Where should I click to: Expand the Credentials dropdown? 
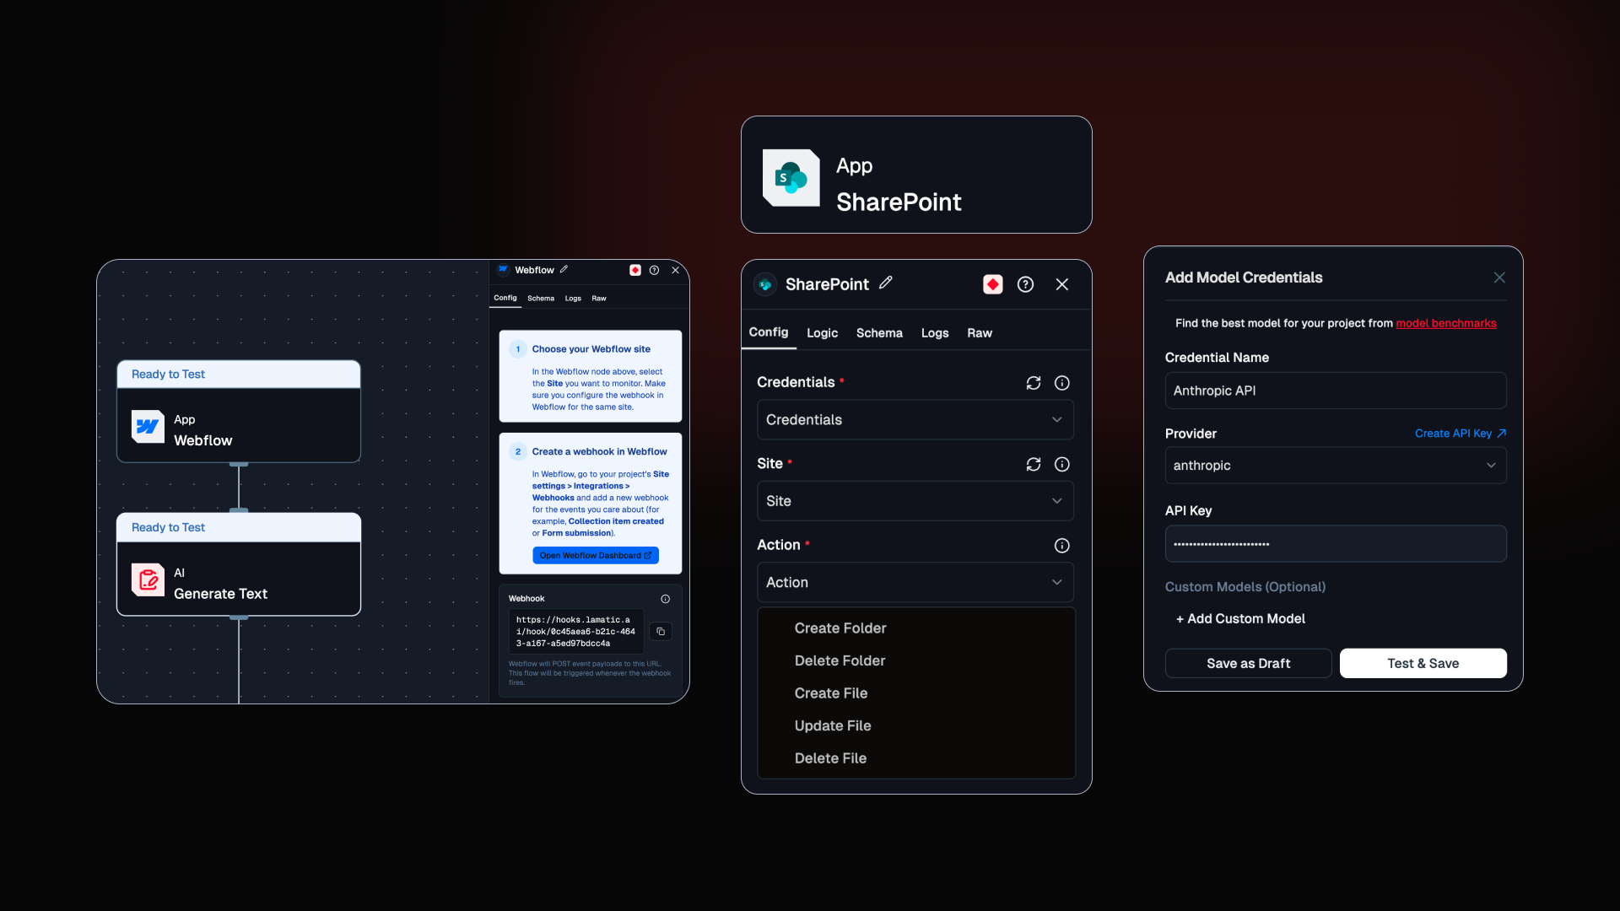click(915, 419)
